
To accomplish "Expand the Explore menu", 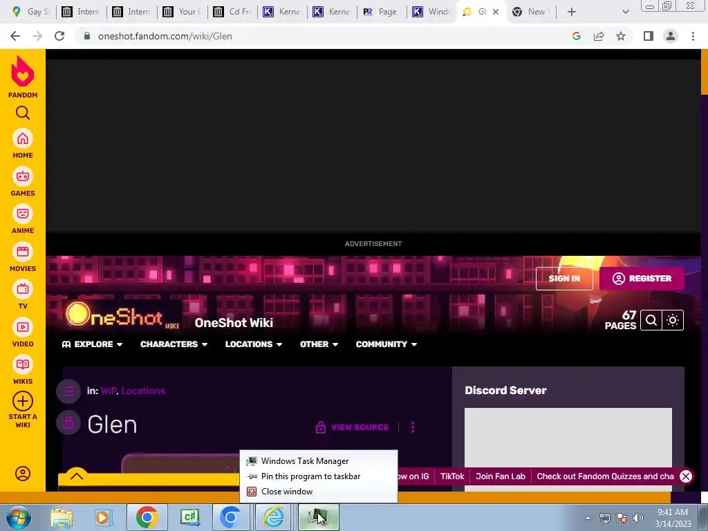I will 92,344.
